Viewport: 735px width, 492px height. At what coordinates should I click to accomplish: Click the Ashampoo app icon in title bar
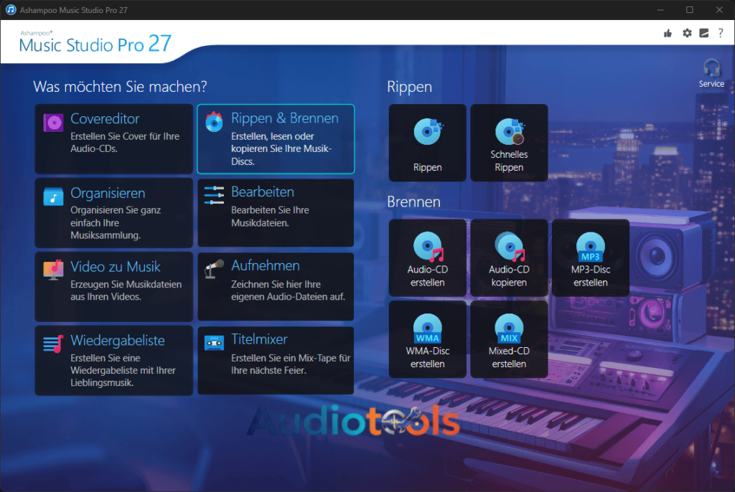[10, 10]
